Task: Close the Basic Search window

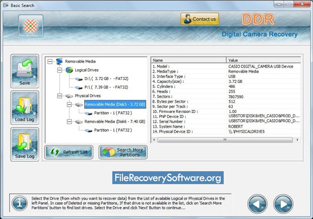Action: 302,4
